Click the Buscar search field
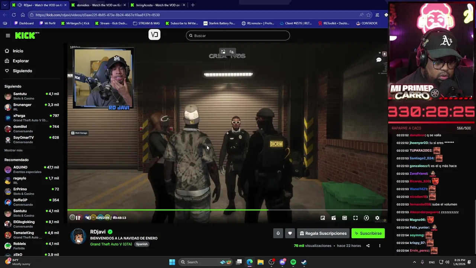This screenshot has width=476, height=268. [x=238, y=36]
